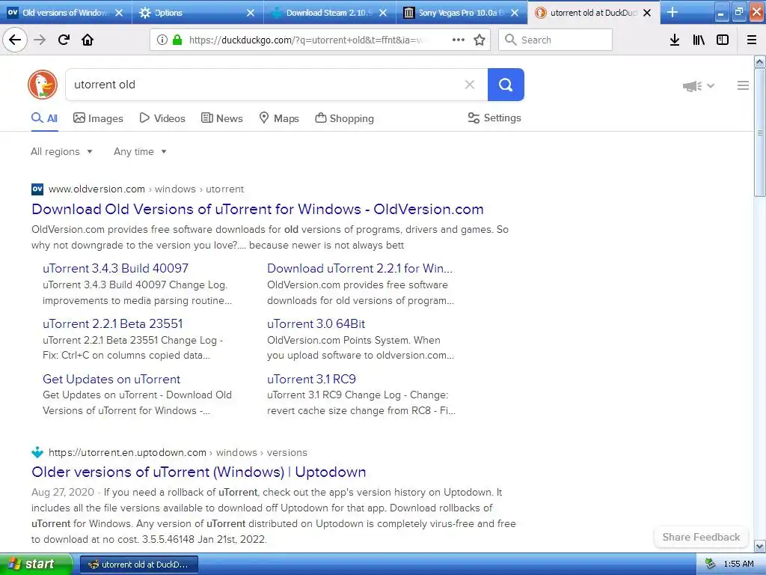Open the Firefox hamburger menu
The image size is (766, 575).
tap(752, 40)
